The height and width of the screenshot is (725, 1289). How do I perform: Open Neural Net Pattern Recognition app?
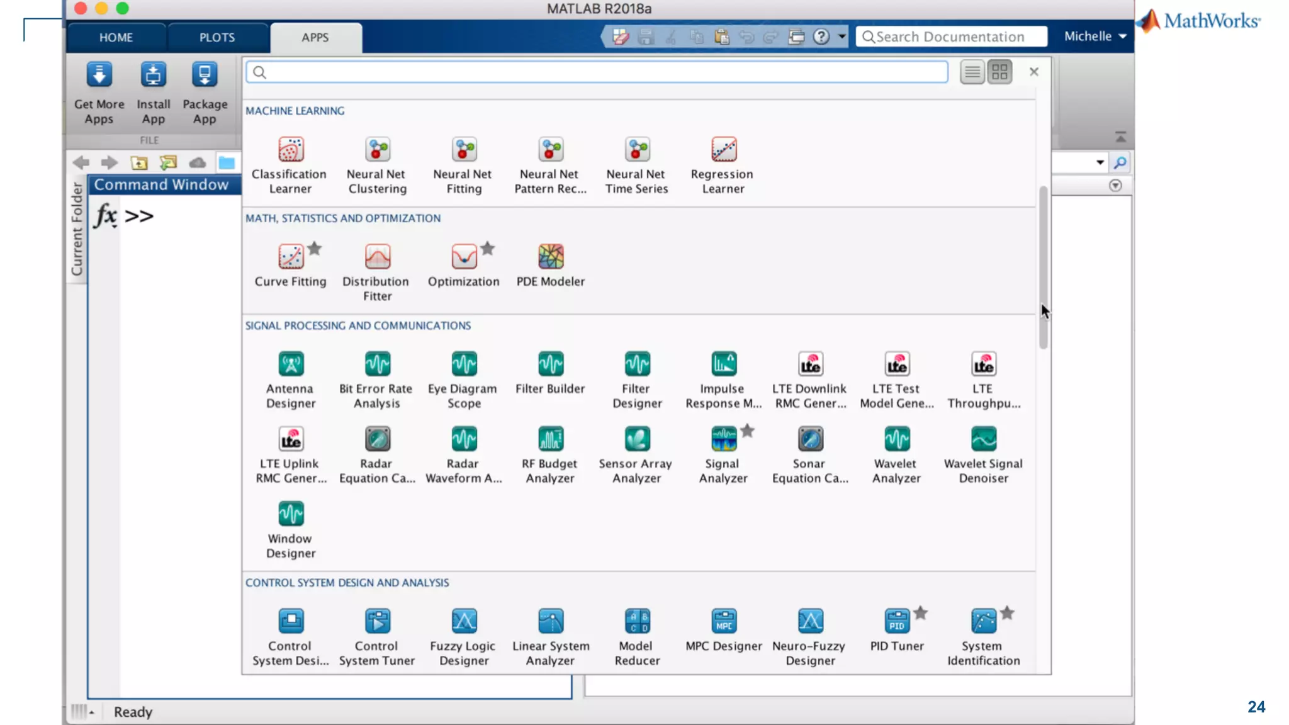550,166
